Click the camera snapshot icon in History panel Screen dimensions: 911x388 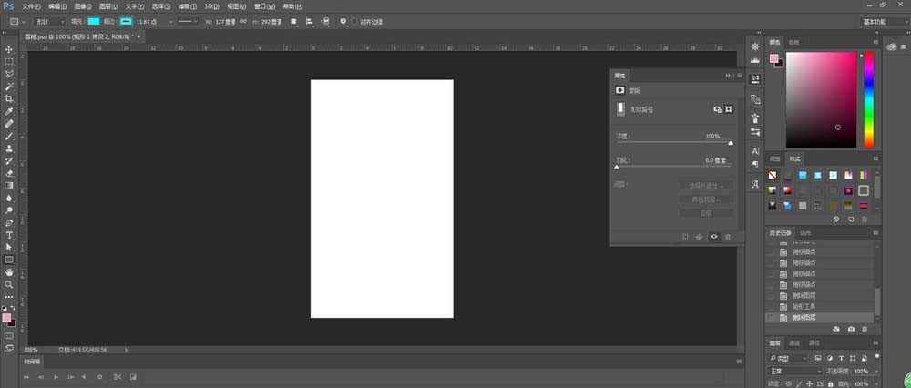pos(851,328)
